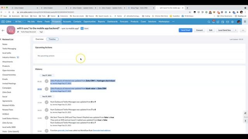Click the tag icon under record title
This screenshot has height=139, width=248.
pyautogui.click(x=18, y=32)
